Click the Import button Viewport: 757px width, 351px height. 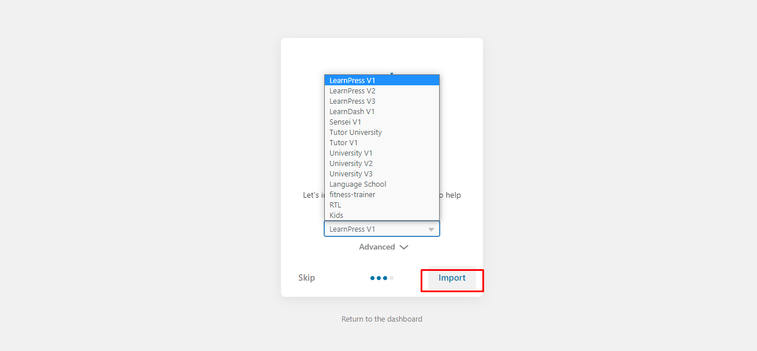coord(452,278)
